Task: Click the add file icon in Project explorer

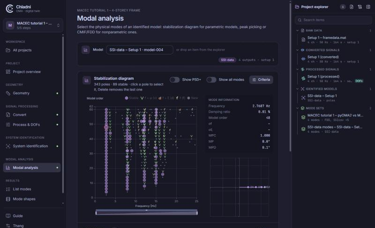Action: (351, 7)
